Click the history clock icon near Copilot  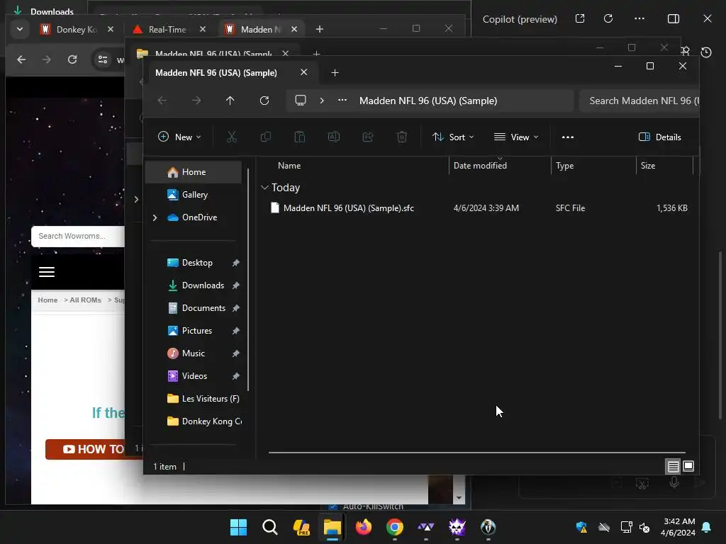coord(706,52)
